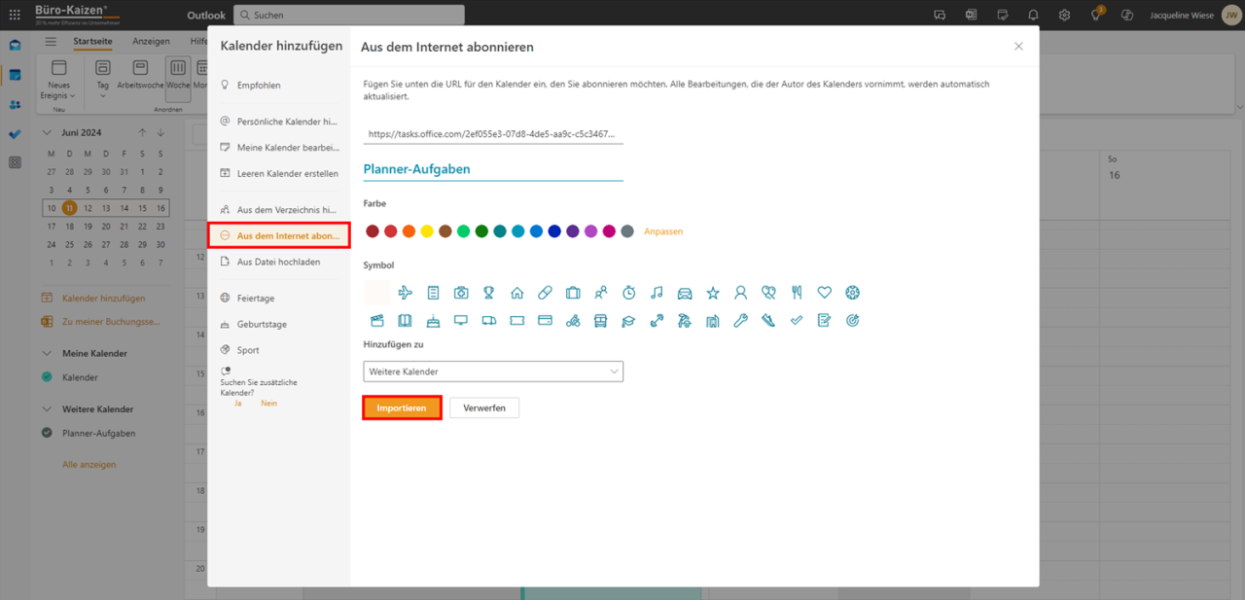The height and width of the screenshot is (600, 1245).
Task: Open Outlook Mail from the sidebar
Action: click(14, 44)
